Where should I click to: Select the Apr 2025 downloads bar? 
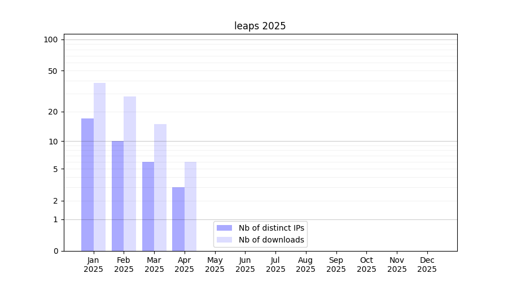pos(190,206)
